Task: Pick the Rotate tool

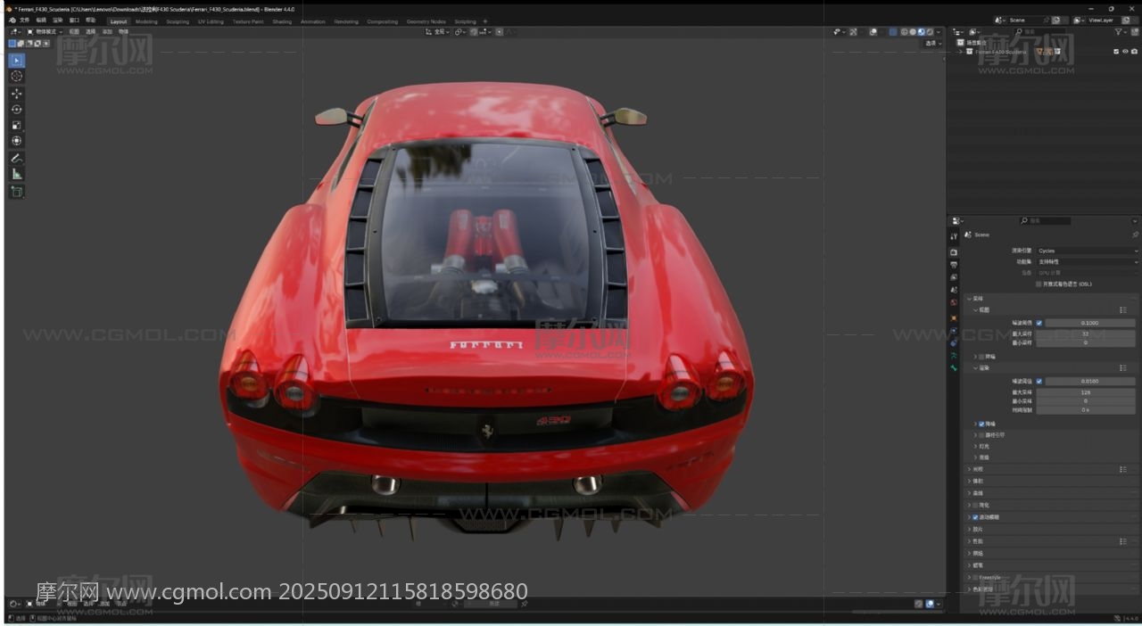Action: pos(17,110)
